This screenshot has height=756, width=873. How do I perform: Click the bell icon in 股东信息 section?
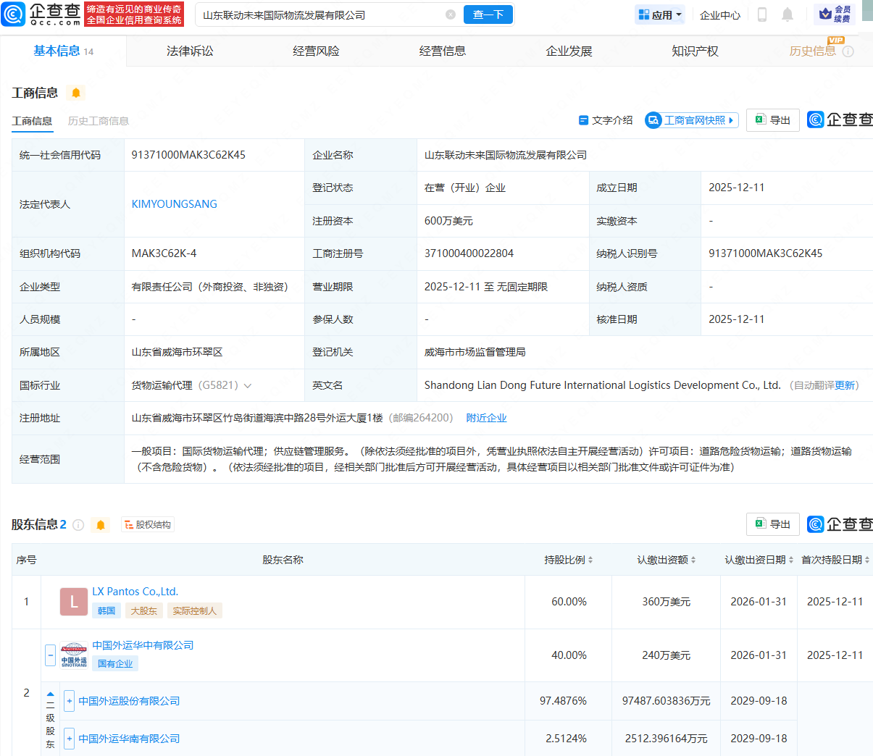pyautogui.click(x=101, y=525)
